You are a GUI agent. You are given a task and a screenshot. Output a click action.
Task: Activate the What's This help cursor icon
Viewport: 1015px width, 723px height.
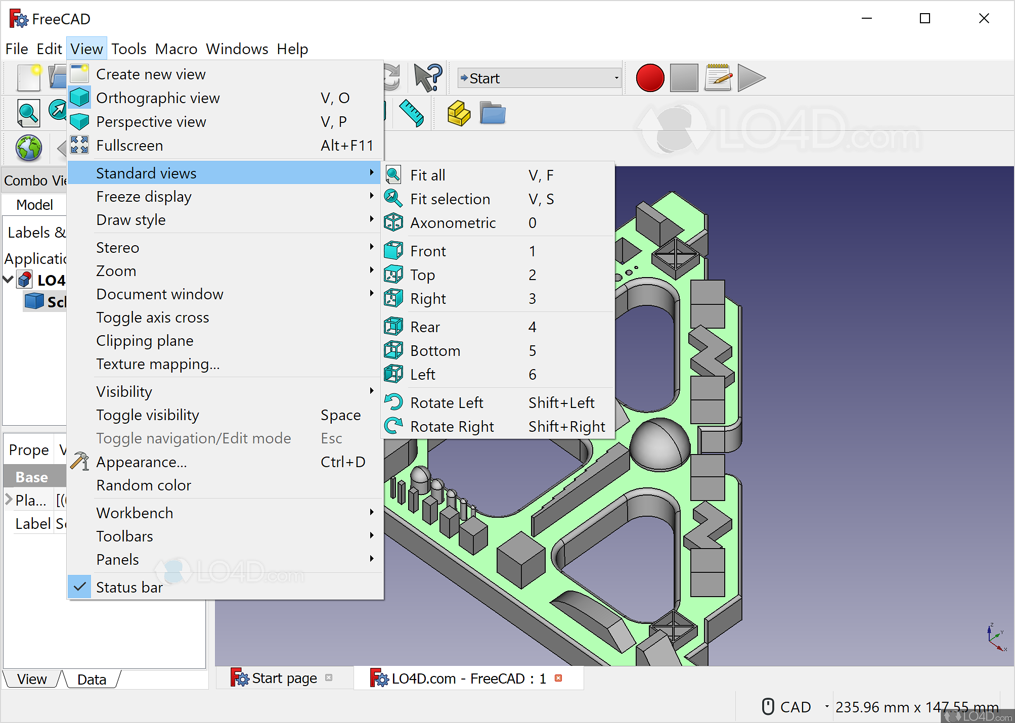426,77
